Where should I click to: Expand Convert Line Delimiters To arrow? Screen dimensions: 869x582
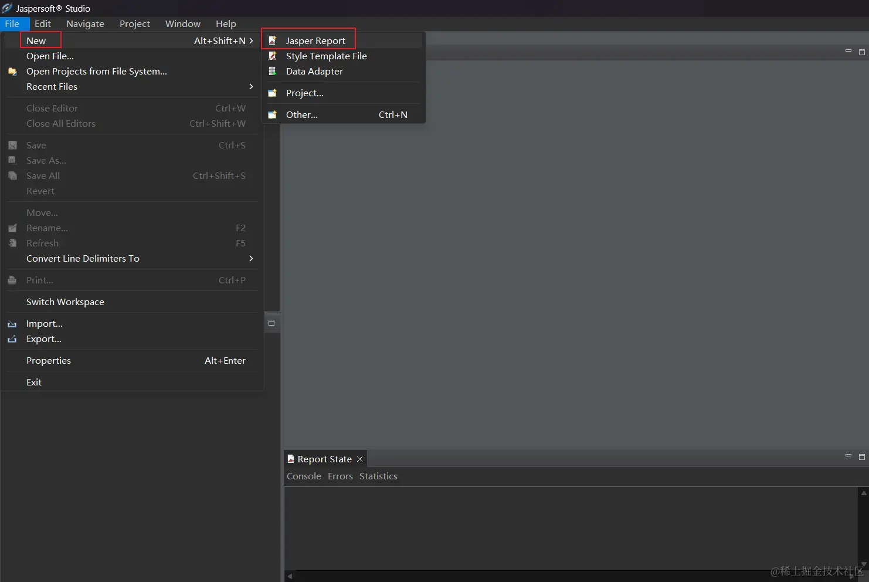click(x=251, y=258)
